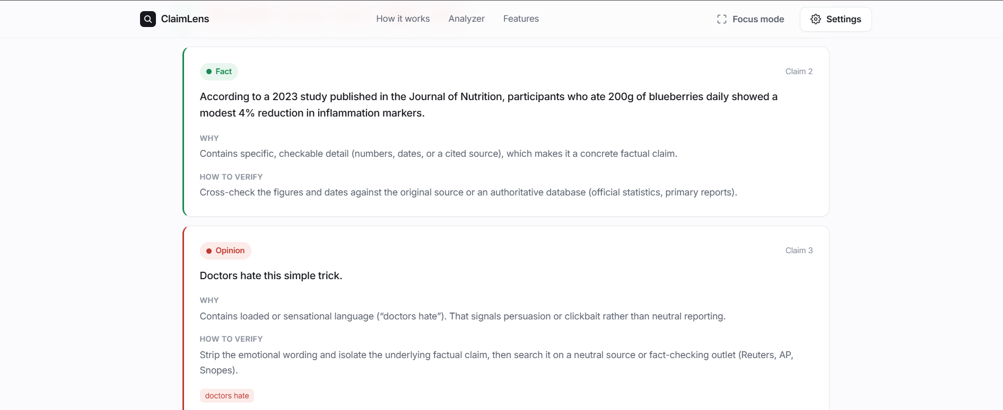Click the ClaimLens magnifier logo icon
1003x410 pixels.
coord(148,19)
